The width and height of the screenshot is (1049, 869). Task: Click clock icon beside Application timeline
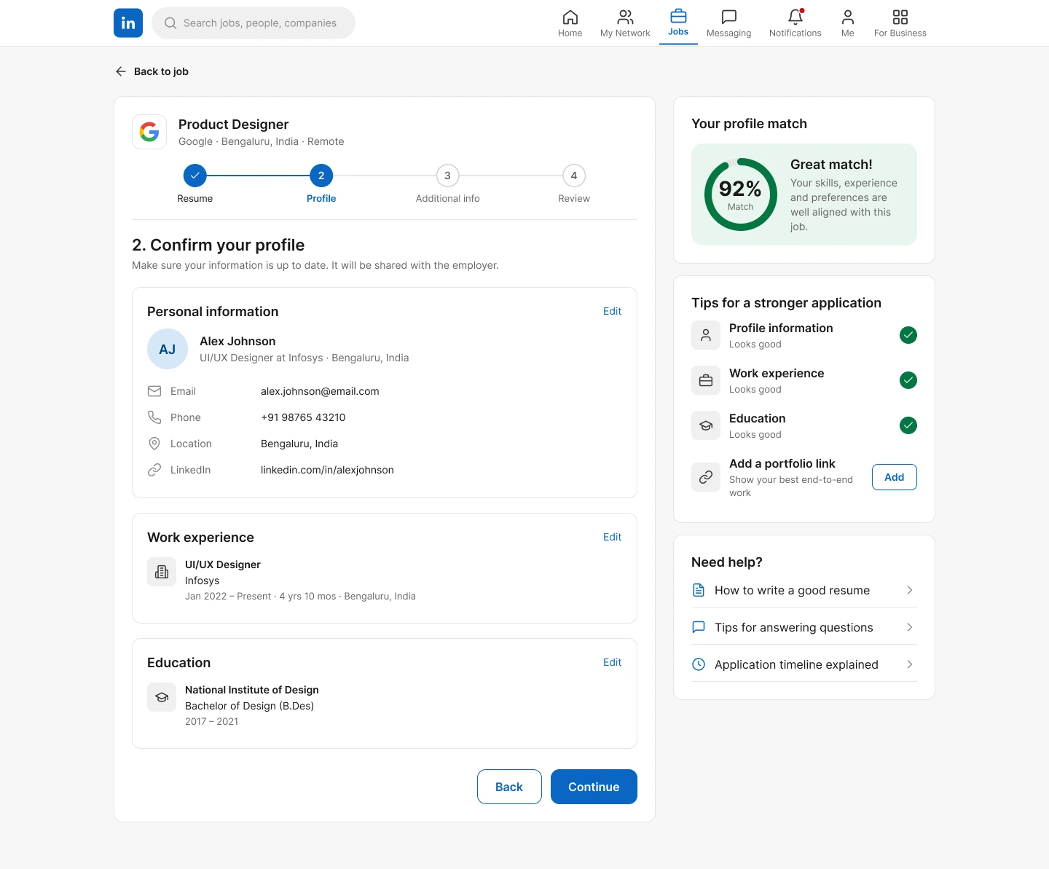coord(699,664)
